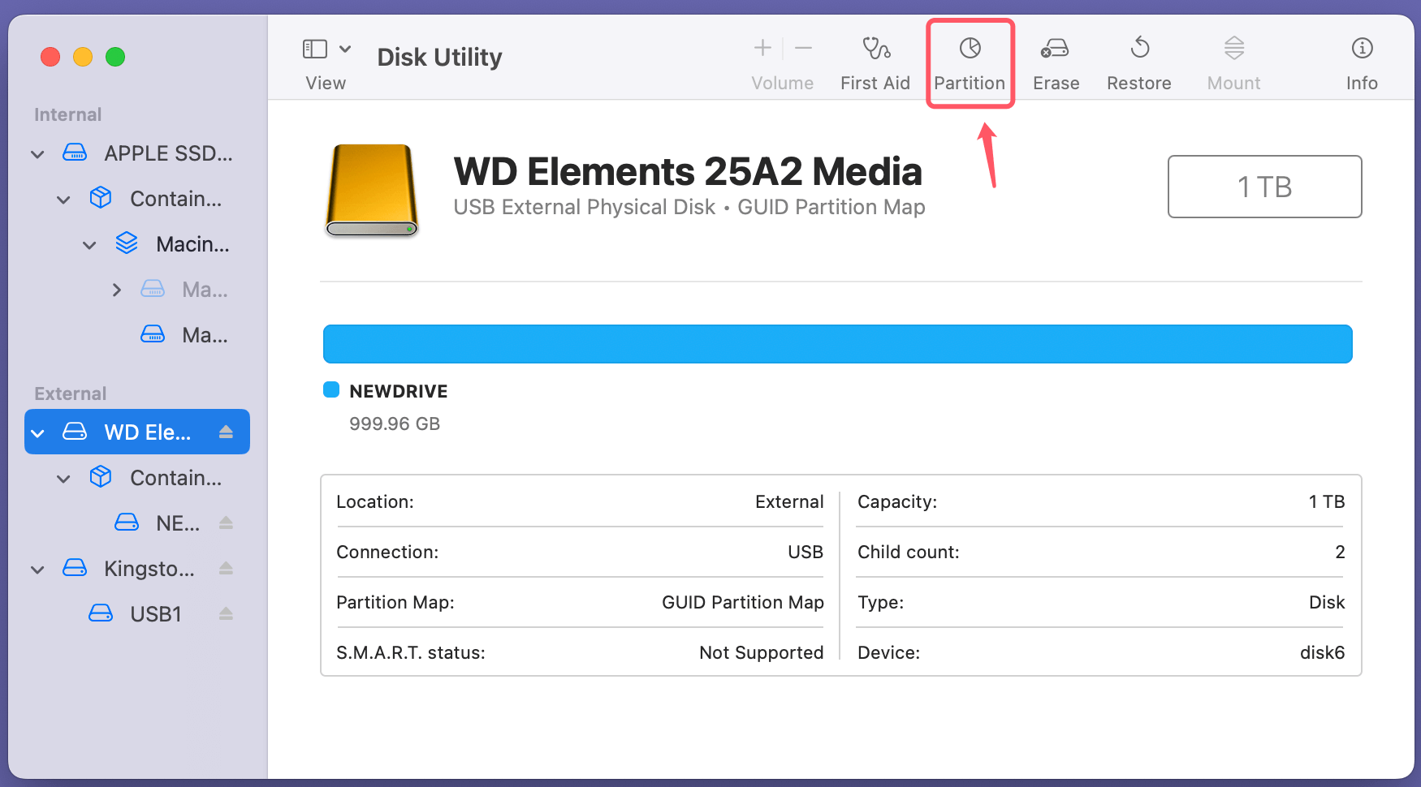
Task: Eject the USB1 volume
Action: point(226,613)
